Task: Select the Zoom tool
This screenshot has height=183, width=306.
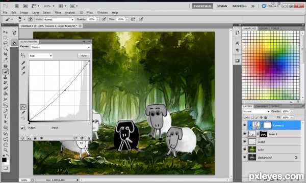Action: [6, 150]
